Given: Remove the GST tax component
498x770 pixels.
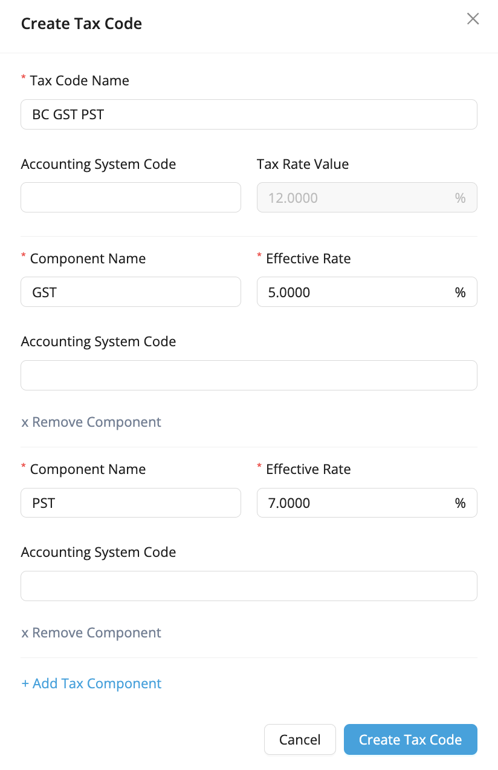Looking at the screenshot, I should (x=91, y=422).
